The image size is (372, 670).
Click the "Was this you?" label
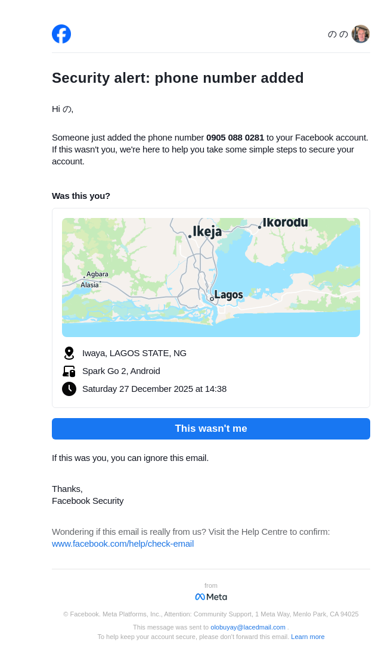[81, 196]
